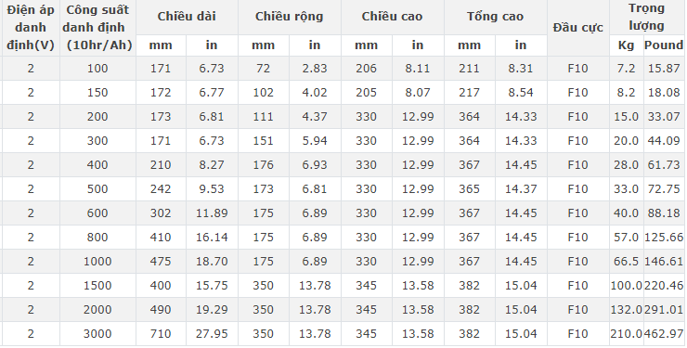Select the 27.95 inch length cell

[212, 334]
